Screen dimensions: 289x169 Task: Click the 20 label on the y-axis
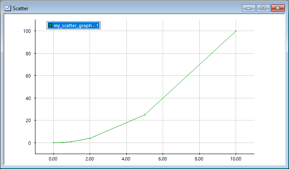[x=28, y=120]
